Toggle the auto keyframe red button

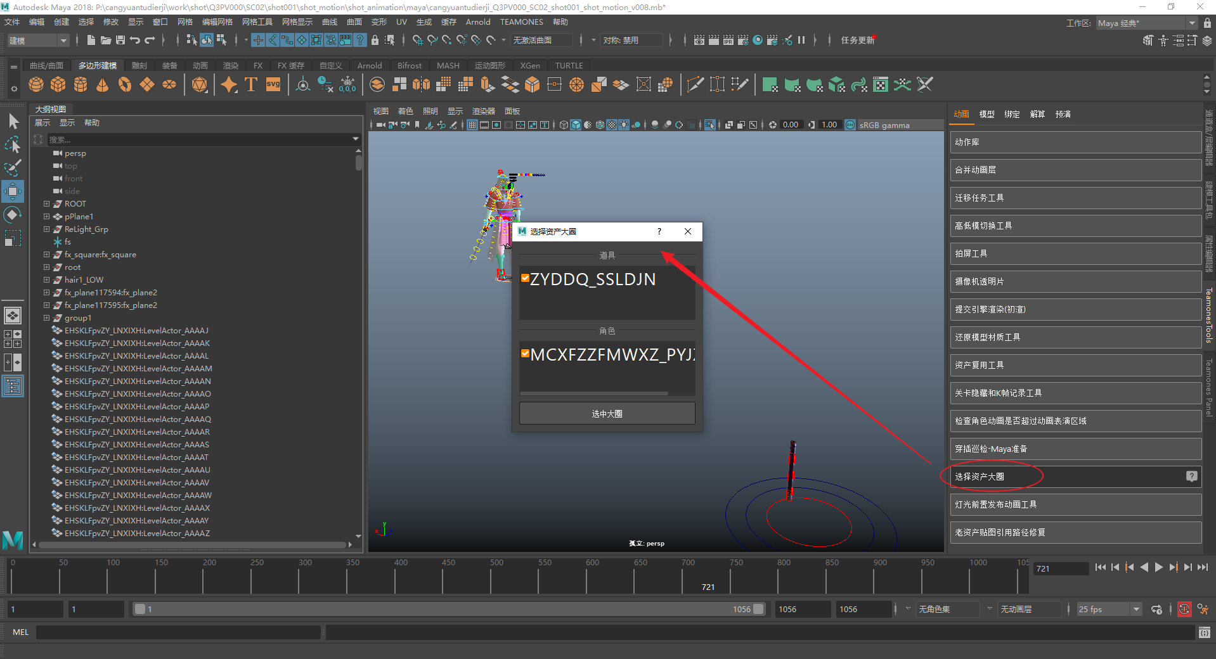[1184, 610]
